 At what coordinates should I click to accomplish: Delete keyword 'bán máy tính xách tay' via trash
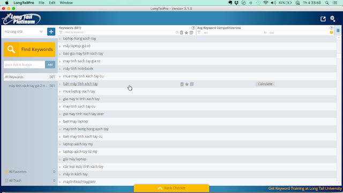click(x=182, y=84)
